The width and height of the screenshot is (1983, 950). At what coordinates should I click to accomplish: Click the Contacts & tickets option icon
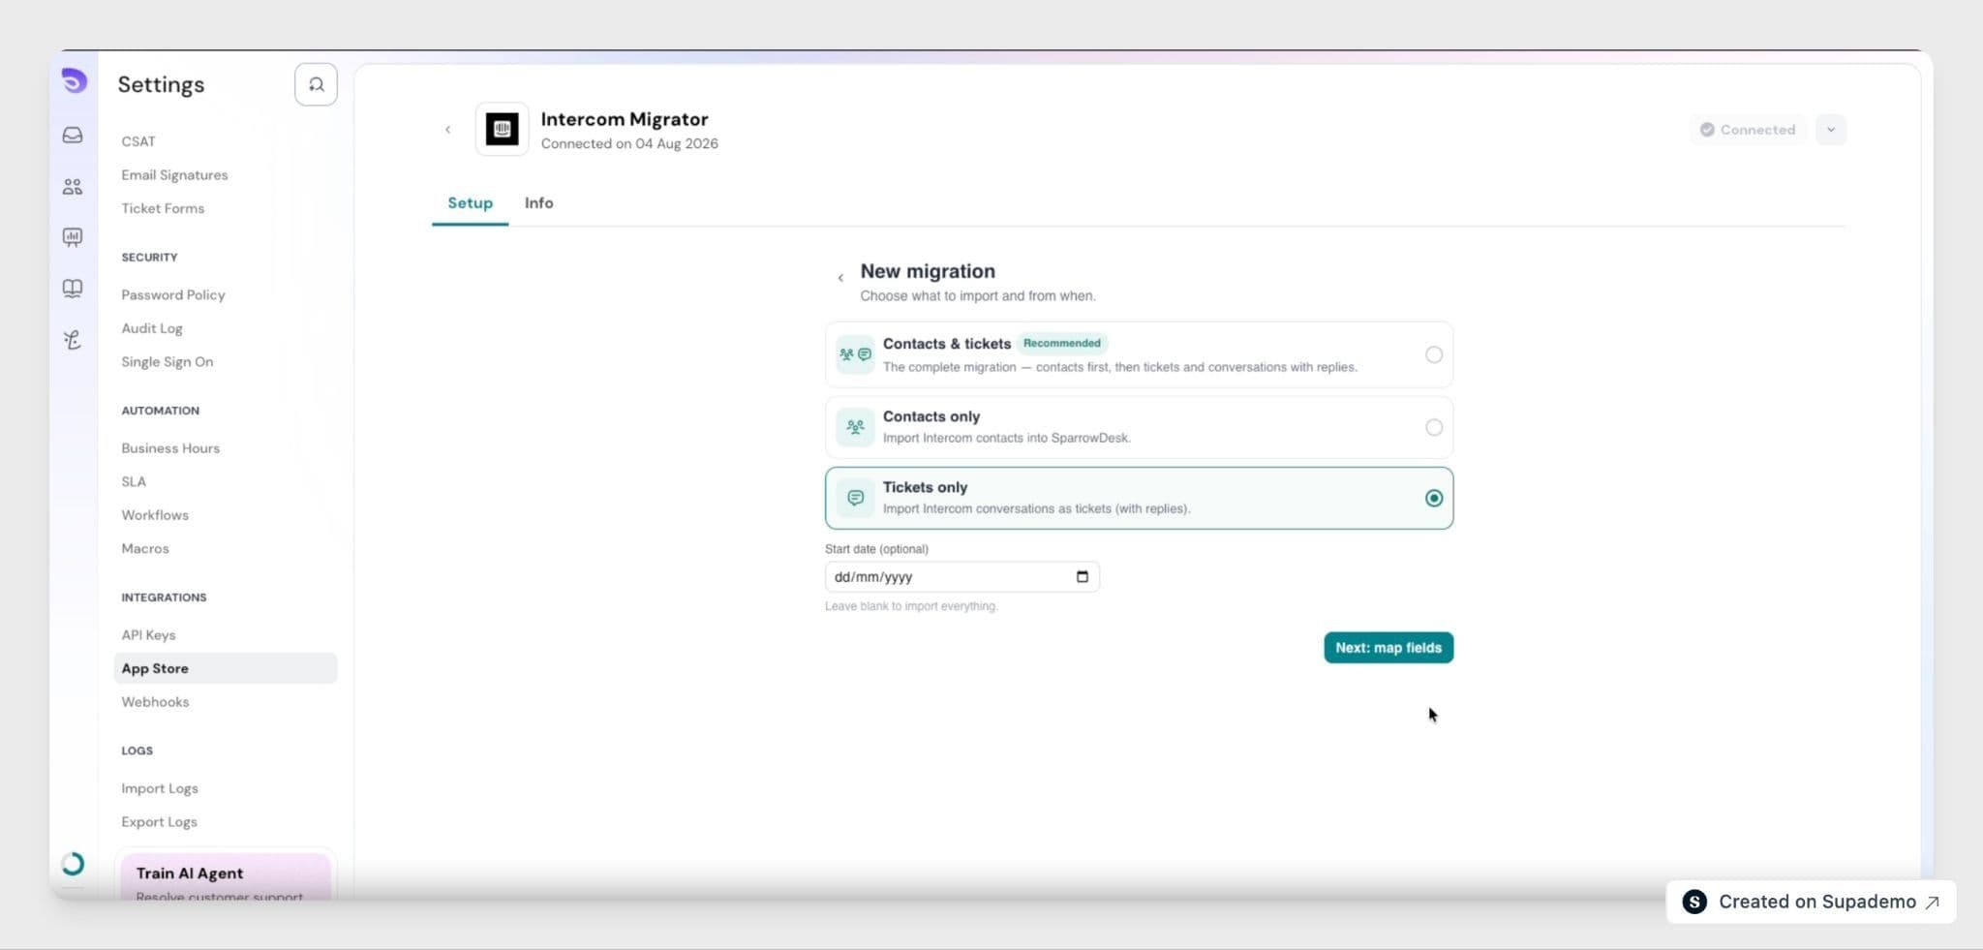click(x=855, y=354)
